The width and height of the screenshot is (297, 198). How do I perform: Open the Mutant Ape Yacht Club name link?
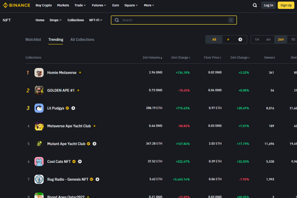tap(66, 144)
